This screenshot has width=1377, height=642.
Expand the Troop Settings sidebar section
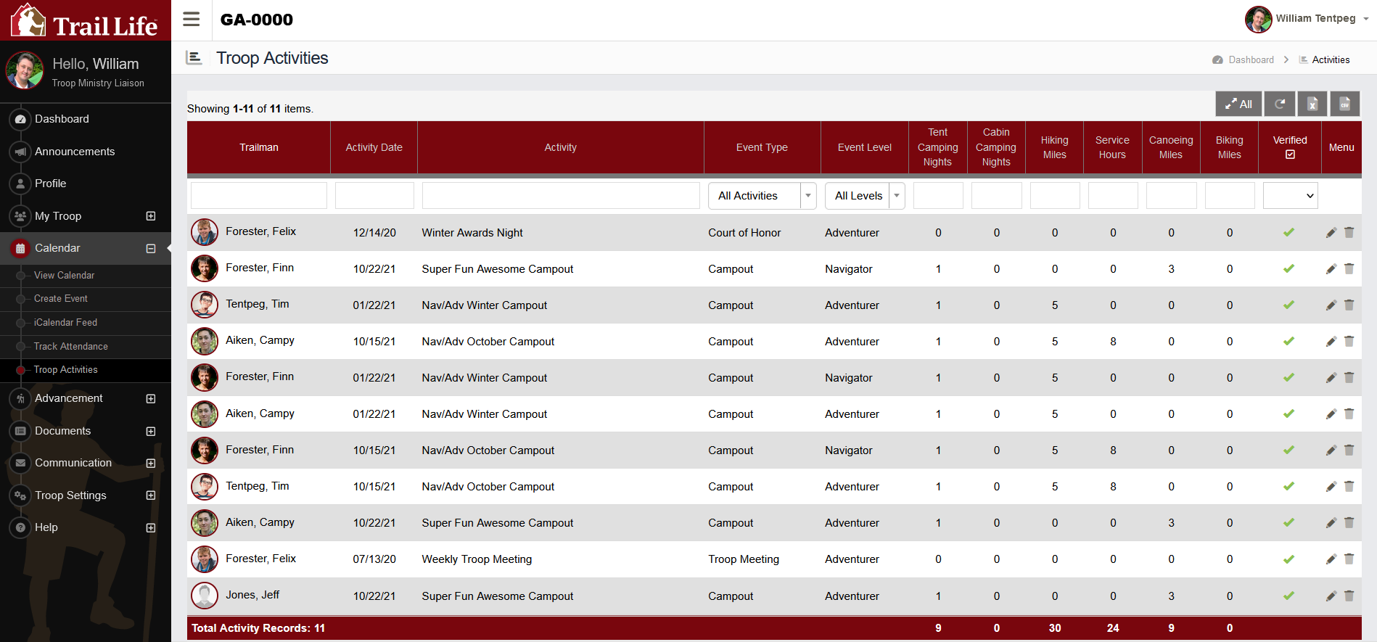coord(151,495)
